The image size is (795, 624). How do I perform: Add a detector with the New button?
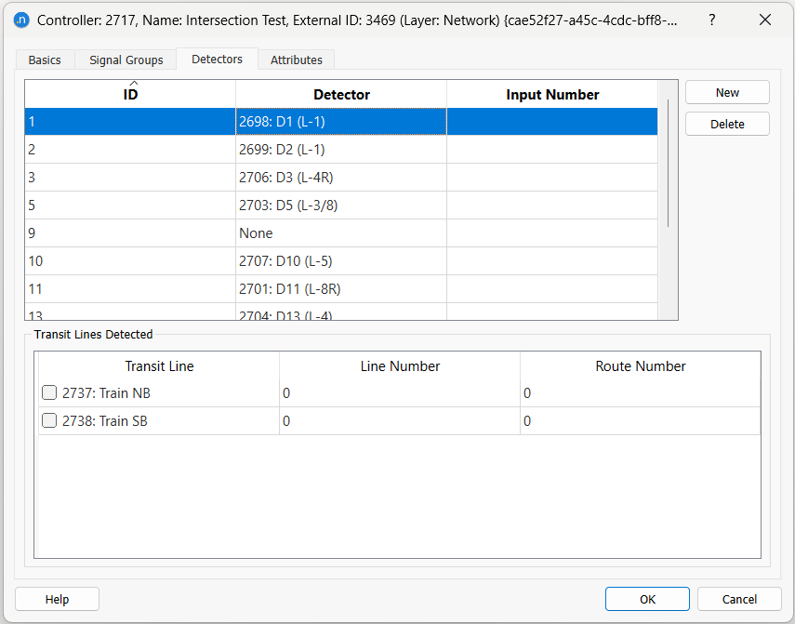(726, 91)
